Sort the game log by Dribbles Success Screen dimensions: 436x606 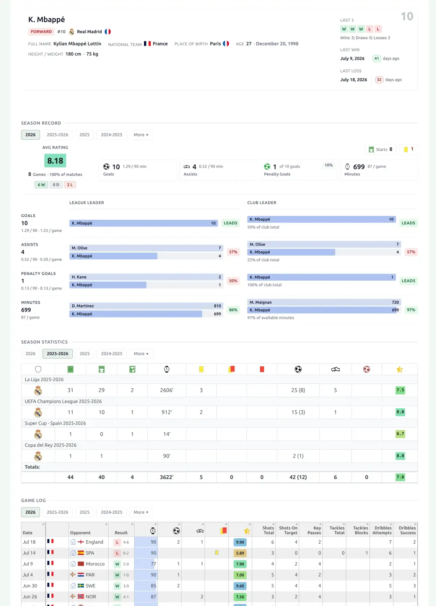(x=406, y=530)
